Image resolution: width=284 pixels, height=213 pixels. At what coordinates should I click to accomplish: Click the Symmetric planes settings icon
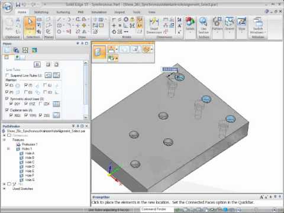tap(56, 104)
